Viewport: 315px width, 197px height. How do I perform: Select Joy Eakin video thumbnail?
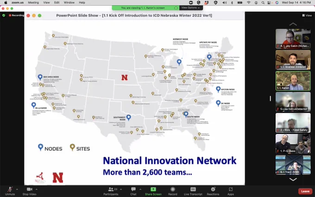click(293, 38)
